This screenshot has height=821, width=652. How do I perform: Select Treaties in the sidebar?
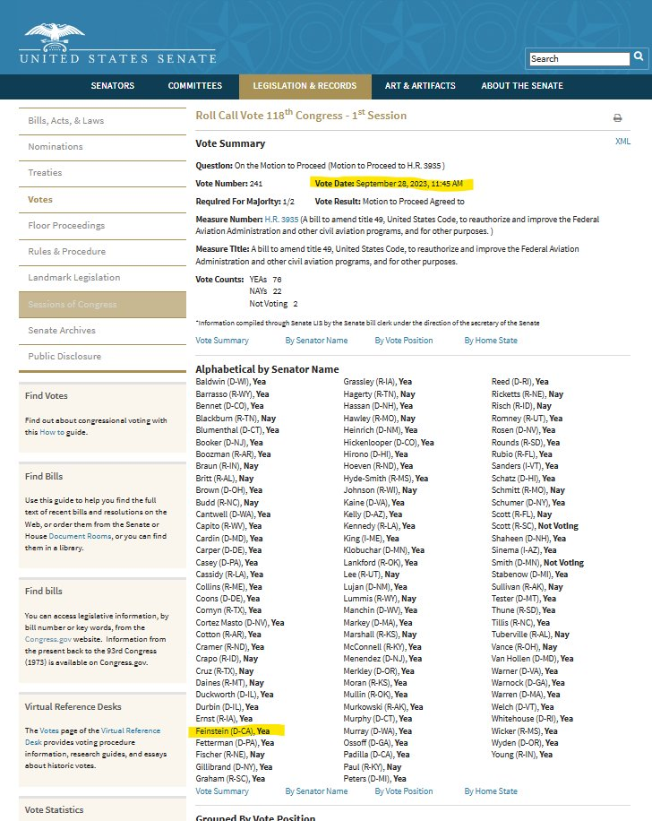[45, 173]
